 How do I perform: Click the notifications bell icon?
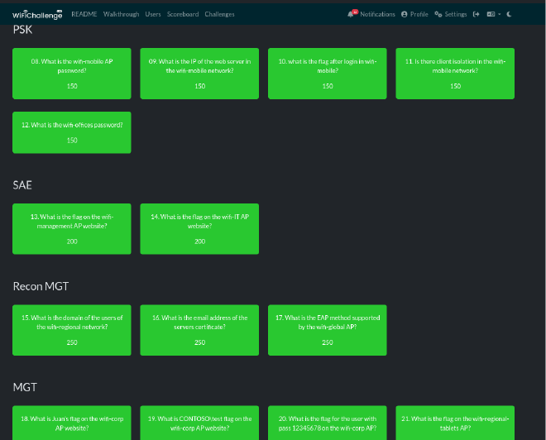click(x=352, y=14)
